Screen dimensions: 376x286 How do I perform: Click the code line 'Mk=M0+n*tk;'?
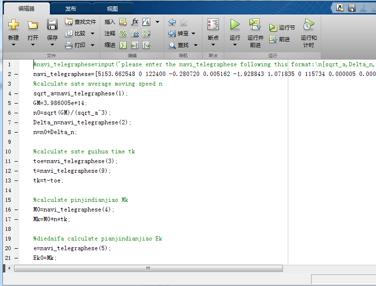click(51, 219)
